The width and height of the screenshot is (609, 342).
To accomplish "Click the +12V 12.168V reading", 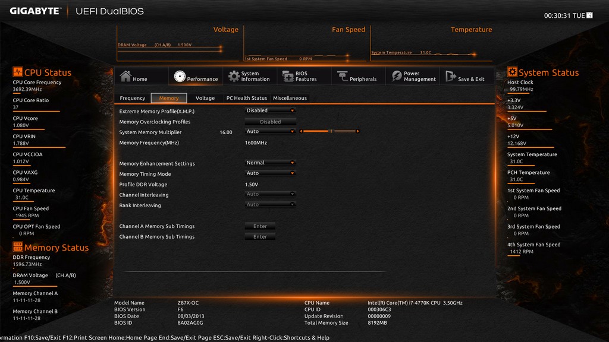I will (x=517, y=144).
